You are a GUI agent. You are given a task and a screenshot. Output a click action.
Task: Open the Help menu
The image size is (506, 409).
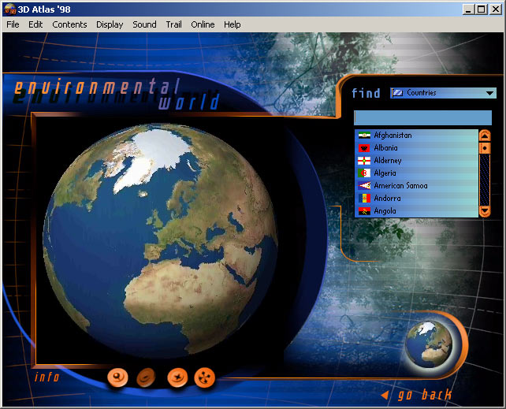click(x=232, y=24)
